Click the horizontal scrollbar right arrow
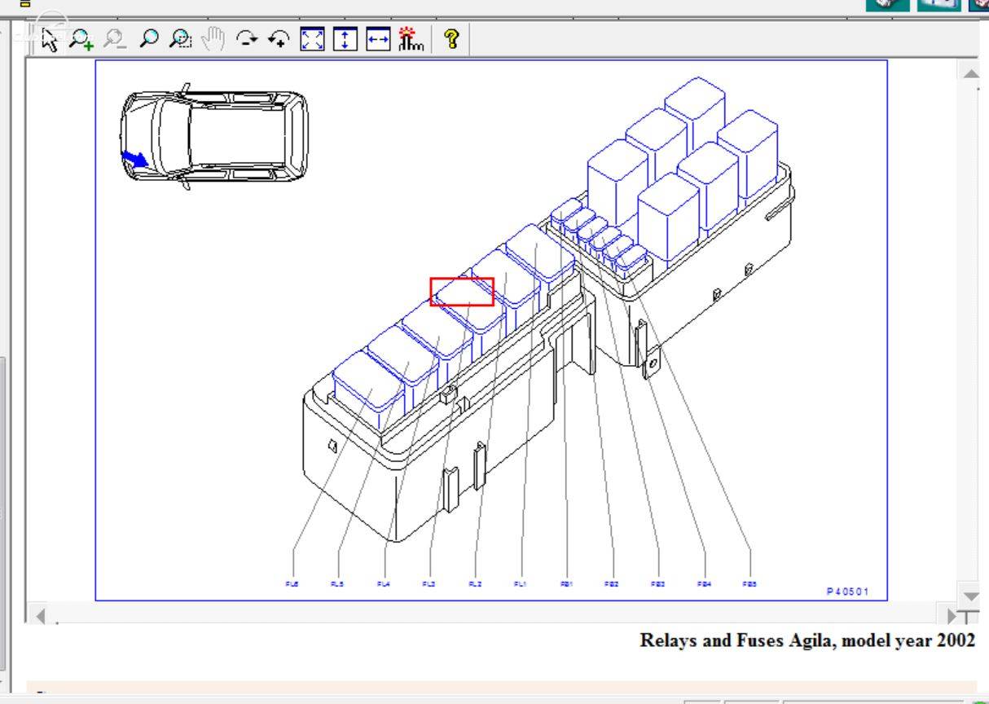This screenshot has height=704, width=989. coord(952,615)
